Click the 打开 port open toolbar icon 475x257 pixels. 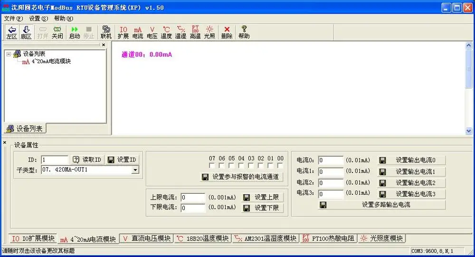click(x=43, y=32)
